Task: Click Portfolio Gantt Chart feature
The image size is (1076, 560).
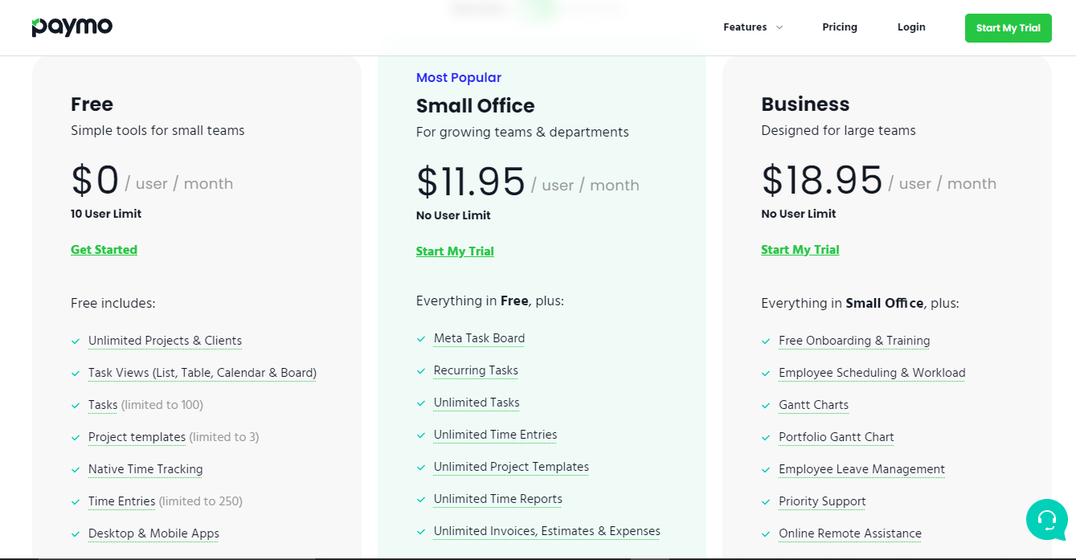Action: click(x=837, y=437)
